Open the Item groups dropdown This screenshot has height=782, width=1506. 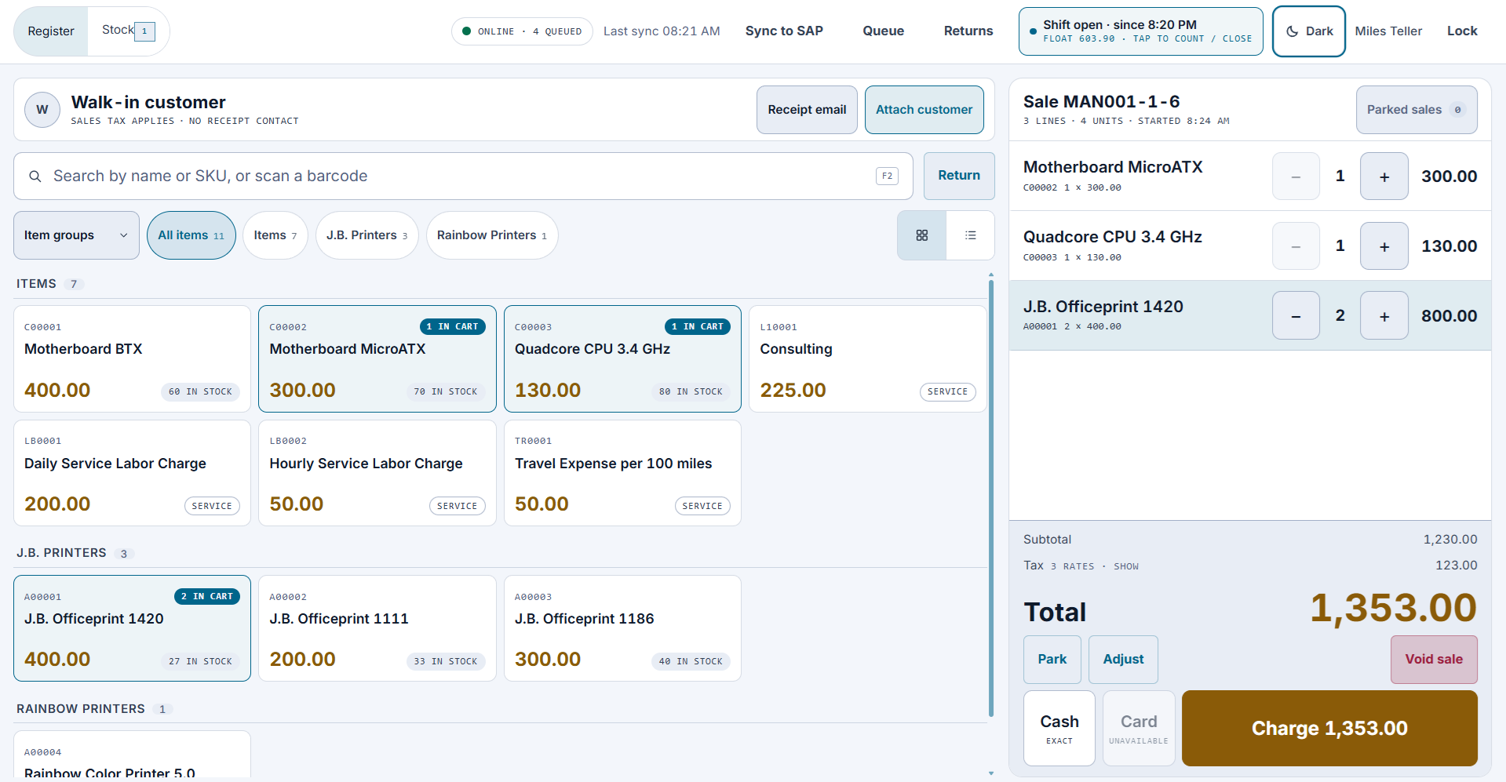[76, 235]
